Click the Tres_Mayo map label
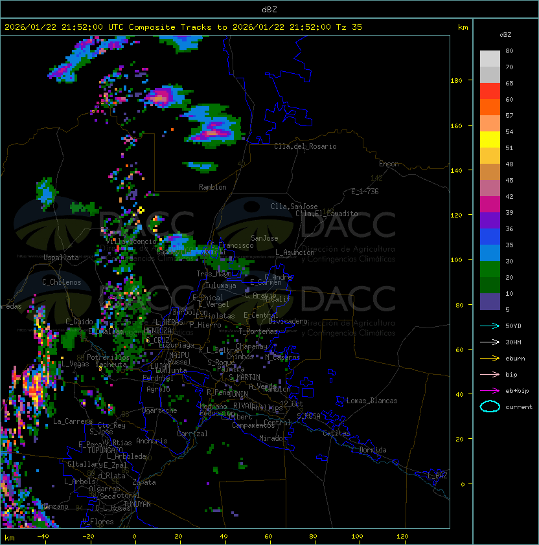539x545 pixels. (214, 274)
